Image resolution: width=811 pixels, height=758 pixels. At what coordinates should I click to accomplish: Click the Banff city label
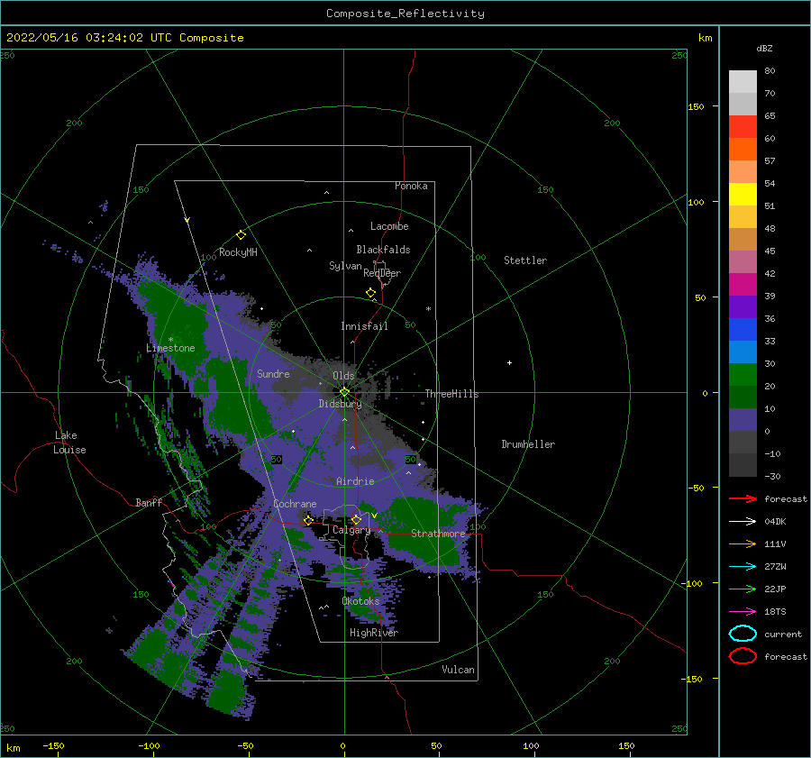[149, 503]
